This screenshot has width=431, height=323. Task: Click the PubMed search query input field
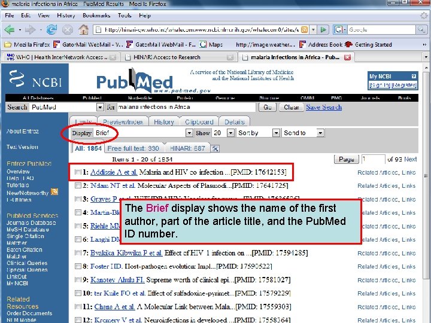tap(186, 107)
